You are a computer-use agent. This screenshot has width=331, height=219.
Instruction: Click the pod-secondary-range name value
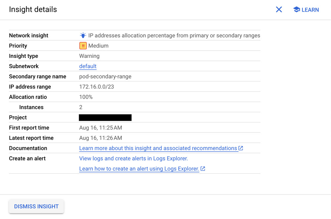[x=105, y=77]
